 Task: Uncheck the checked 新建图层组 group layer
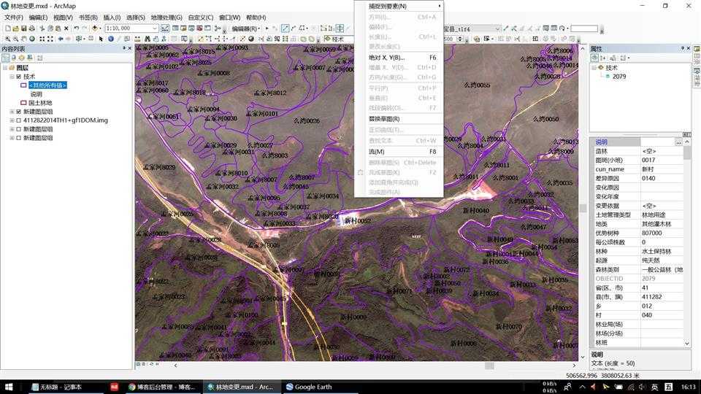(x=19, y=112)
